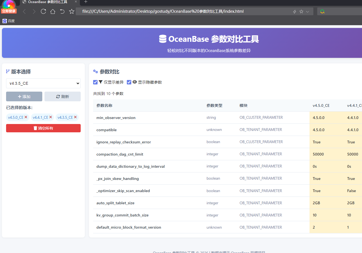362x253 pixels.
Task: Open a new browser tab with plus
Action: pyautogui.click(x=86, y=2)
